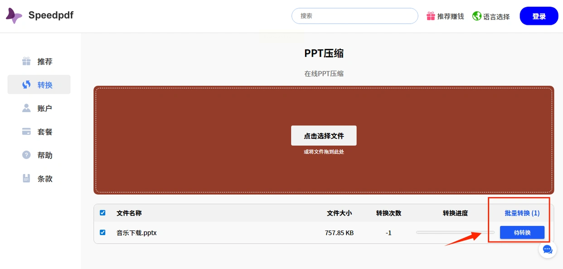The height and width of the screenshot is (269, 563).
Task: Click the 转换 refresh arrows icon
Action: (27, 85)
